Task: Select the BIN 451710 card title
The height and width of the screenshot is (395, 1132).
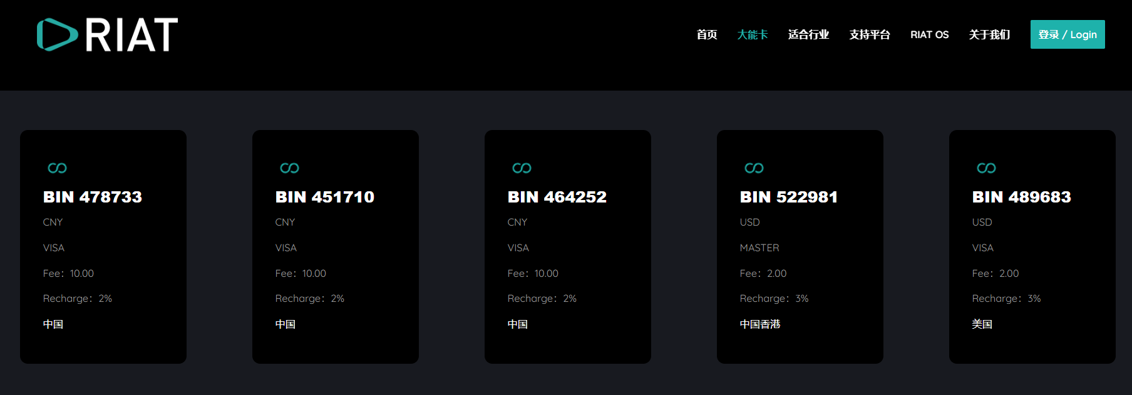Action: tap(325, 197)
